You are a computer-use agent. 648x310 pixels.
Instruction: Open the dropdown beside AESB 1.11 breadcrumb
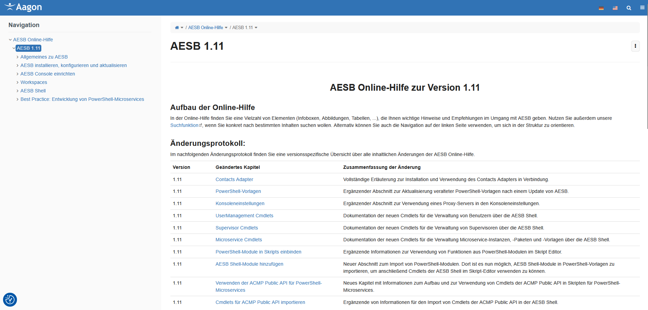[256, 27]
